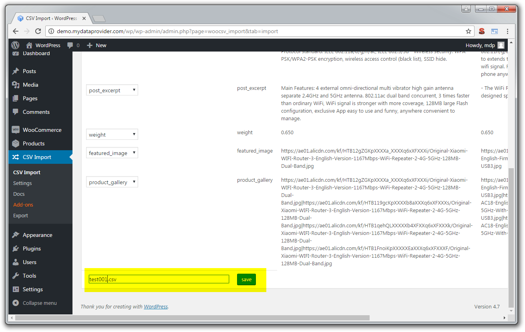Open the weight field dropdown

(112, 135)
